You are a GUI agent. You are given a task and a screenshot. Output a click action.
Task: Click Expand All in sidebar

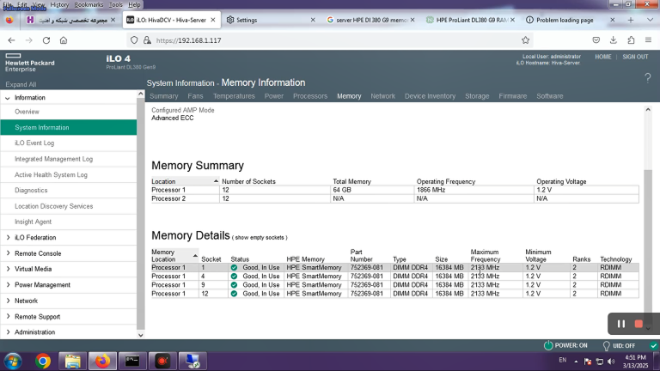21,84
